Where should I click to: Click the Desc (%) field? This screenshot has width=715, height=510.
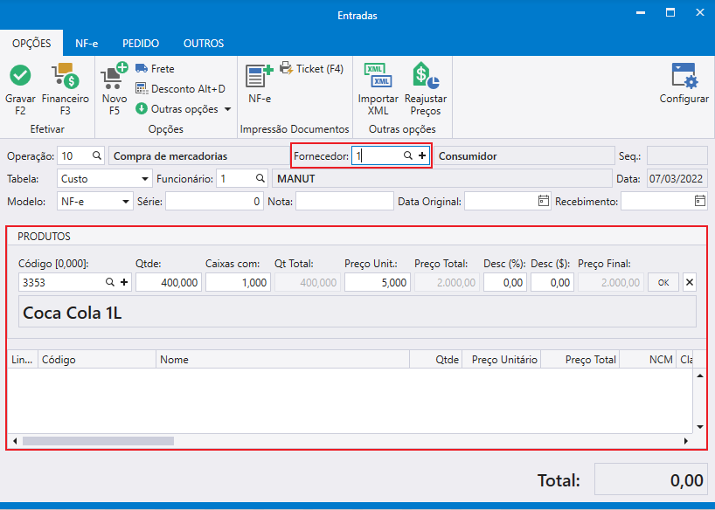(x=505, y=283)
